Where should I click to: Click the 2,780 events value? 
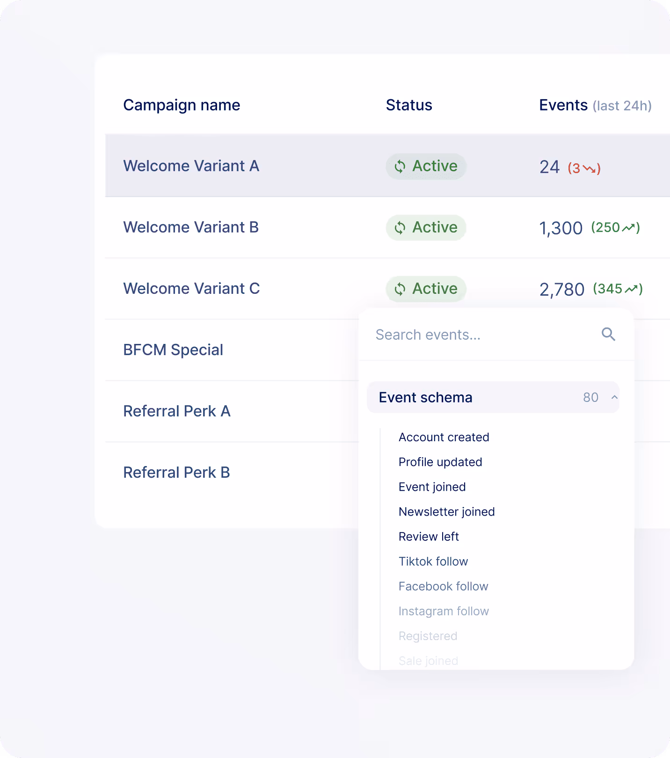click(x=561, y=290)
